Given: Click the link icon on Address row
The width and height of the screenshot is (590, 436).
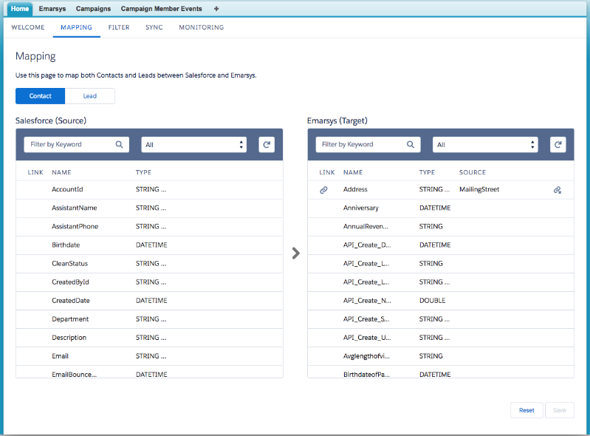Looking at the screenshot, I should [323, 190].
